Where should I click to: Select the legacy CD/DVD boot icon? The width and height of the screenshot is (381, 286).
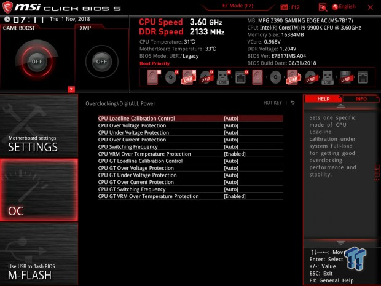[275, 77]
